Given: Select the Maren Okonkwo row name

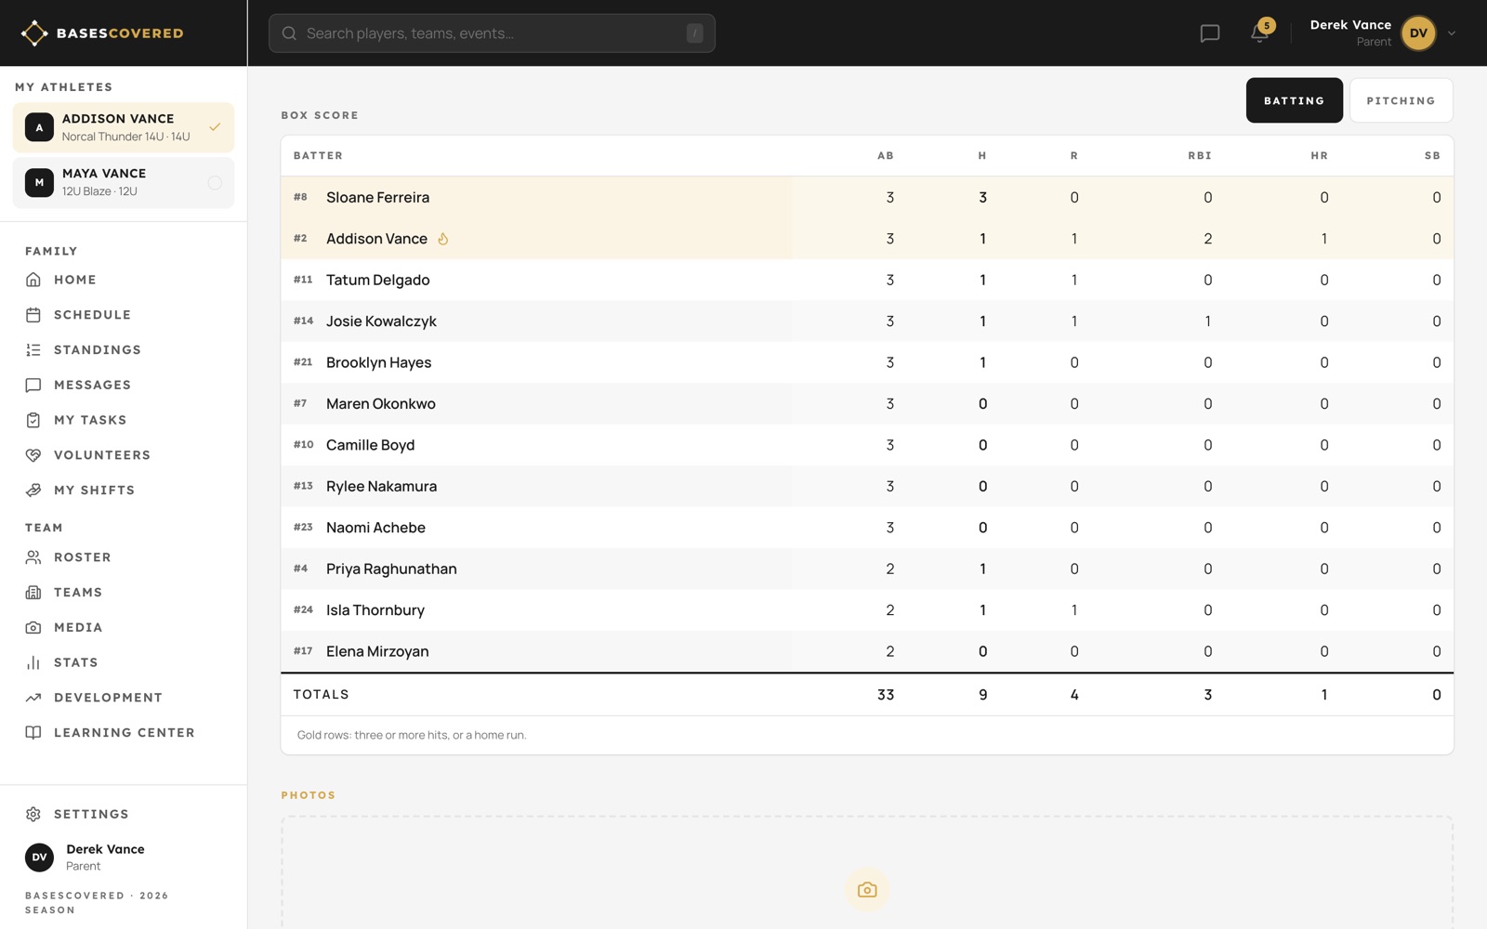Looking at the screenshot, I should (380, 404).
